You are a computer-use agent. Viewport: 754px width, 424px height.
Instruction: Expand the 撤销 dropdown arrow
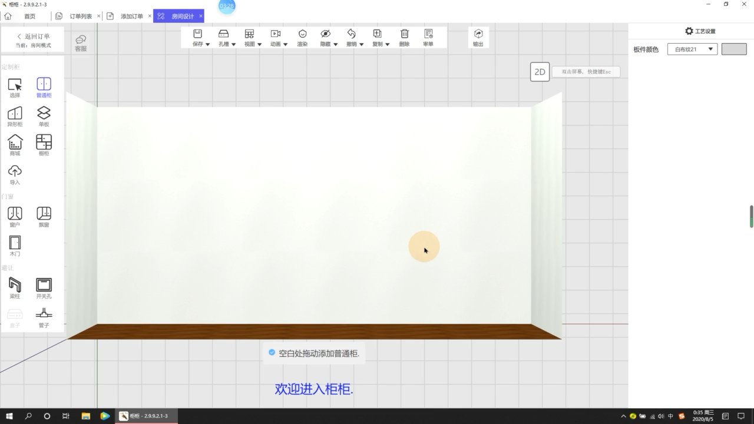[x=361, y=44]
